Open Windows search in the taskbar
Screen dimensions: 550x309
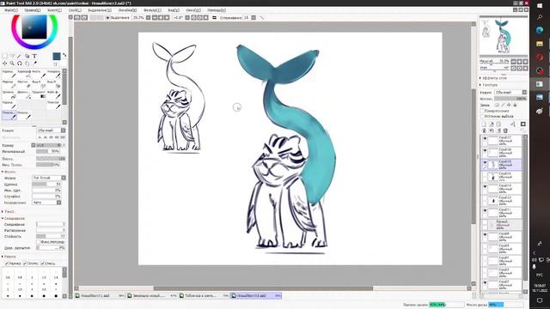[x=540, y=17]
